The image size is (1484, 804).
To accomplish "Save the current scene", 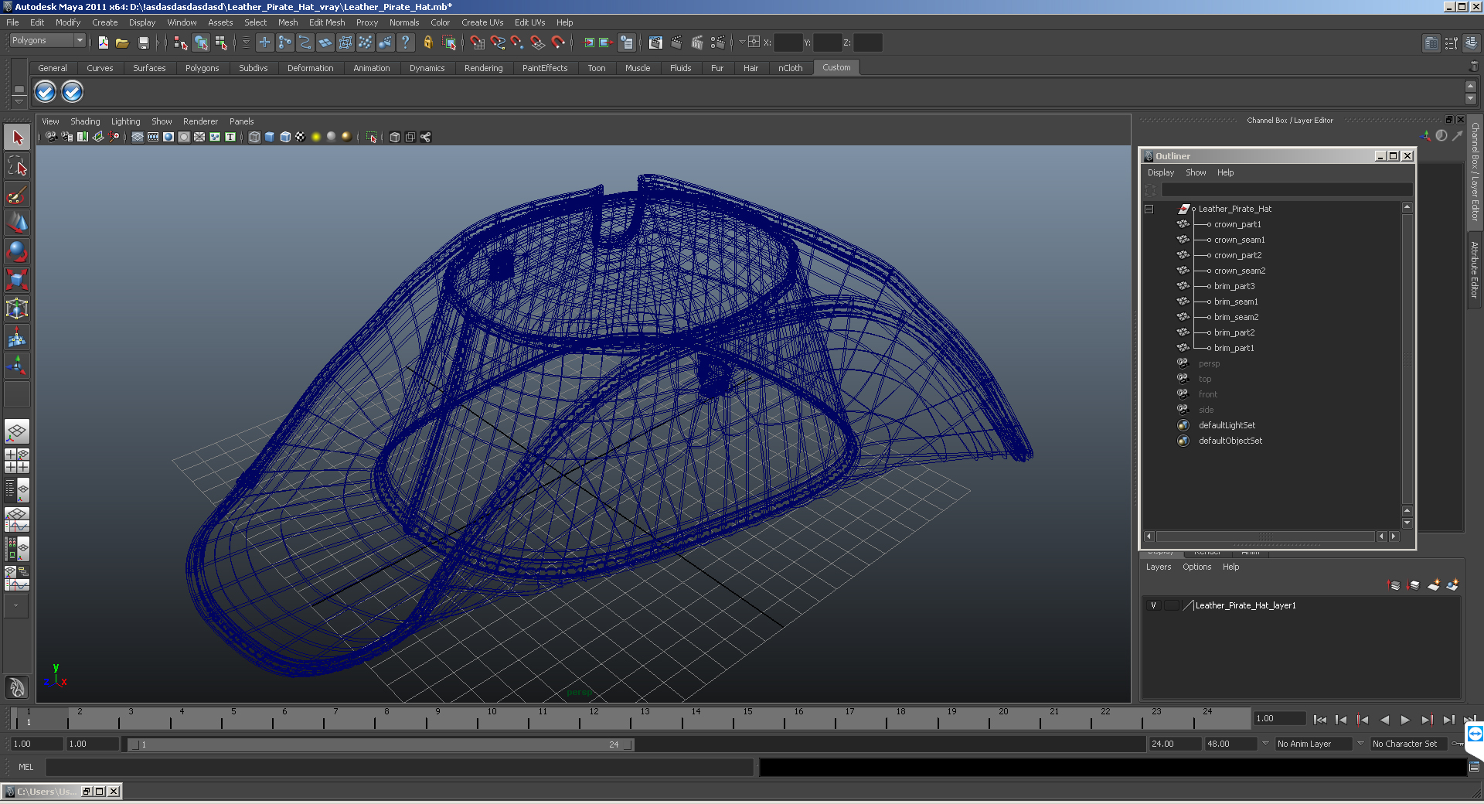I will tap(143, 43).
